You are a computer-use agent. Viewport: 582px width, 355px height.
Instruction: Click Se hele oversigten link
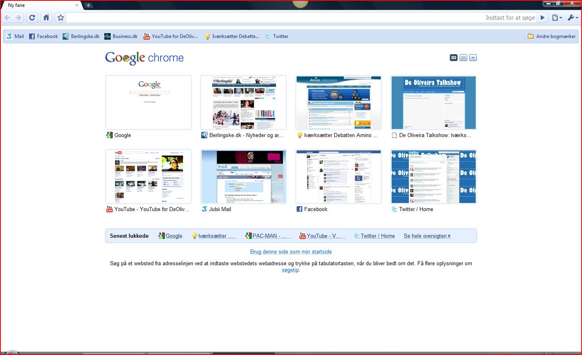[427, 236]
